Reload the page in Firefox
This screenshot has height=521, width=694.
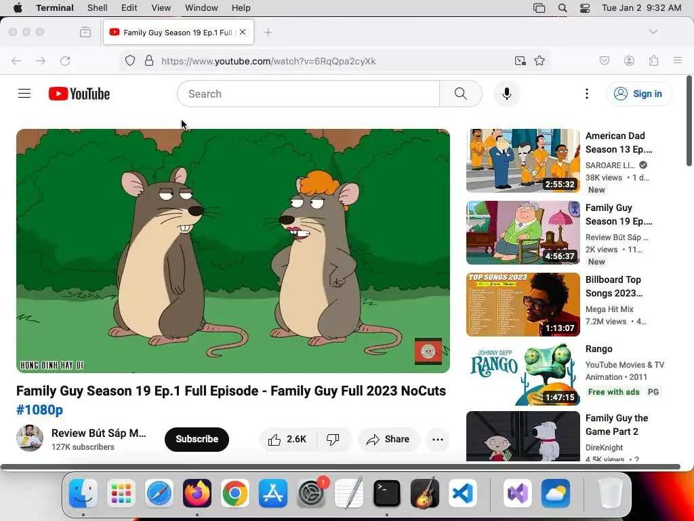(x=65, y=60)
